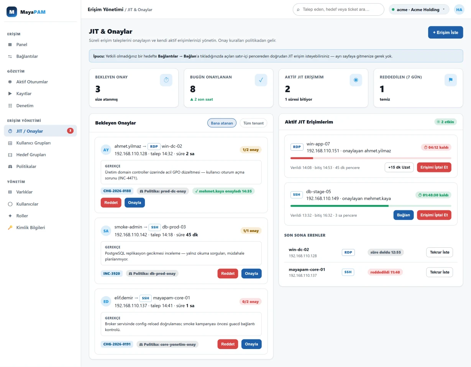Click the Bekleyen Onay timer icon

click(x=166, y=80)
